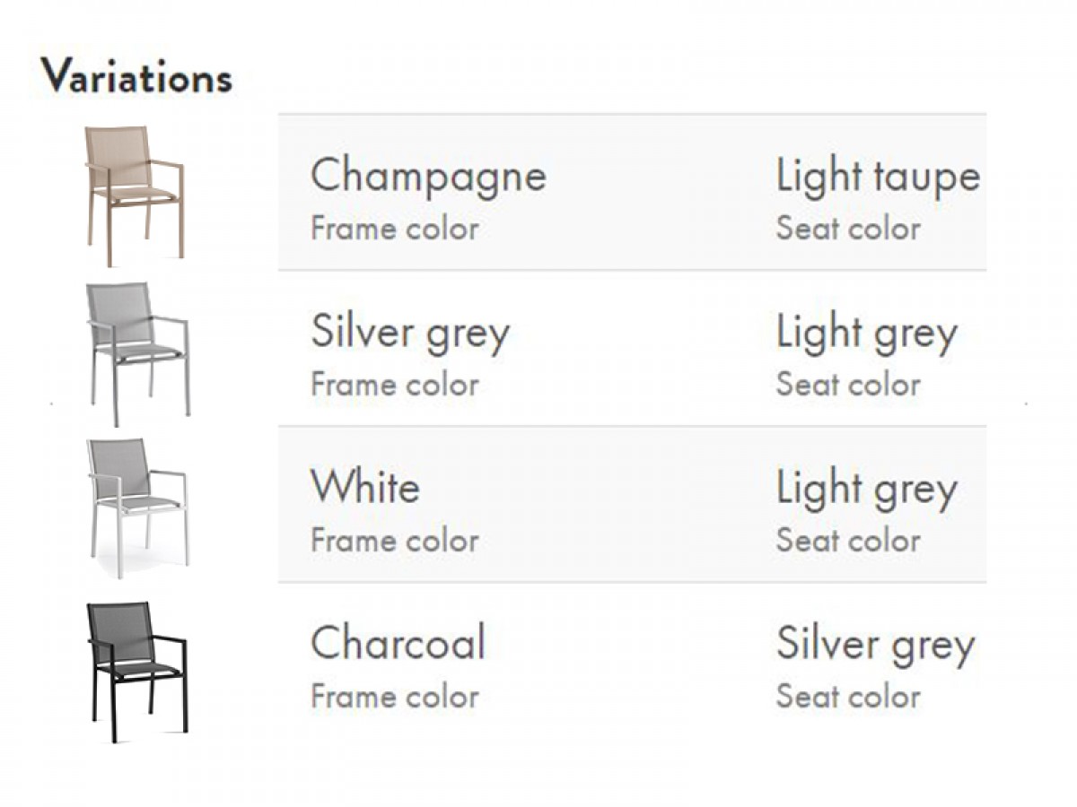Choose the White frame color option
This screenshot has height=807, width=1077.
click(365, 487)
